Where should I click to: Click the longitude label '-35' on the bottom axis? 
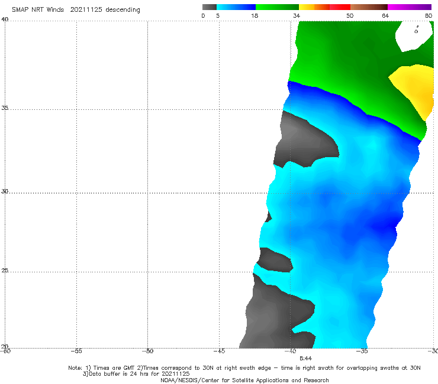[x=362, y=351]
